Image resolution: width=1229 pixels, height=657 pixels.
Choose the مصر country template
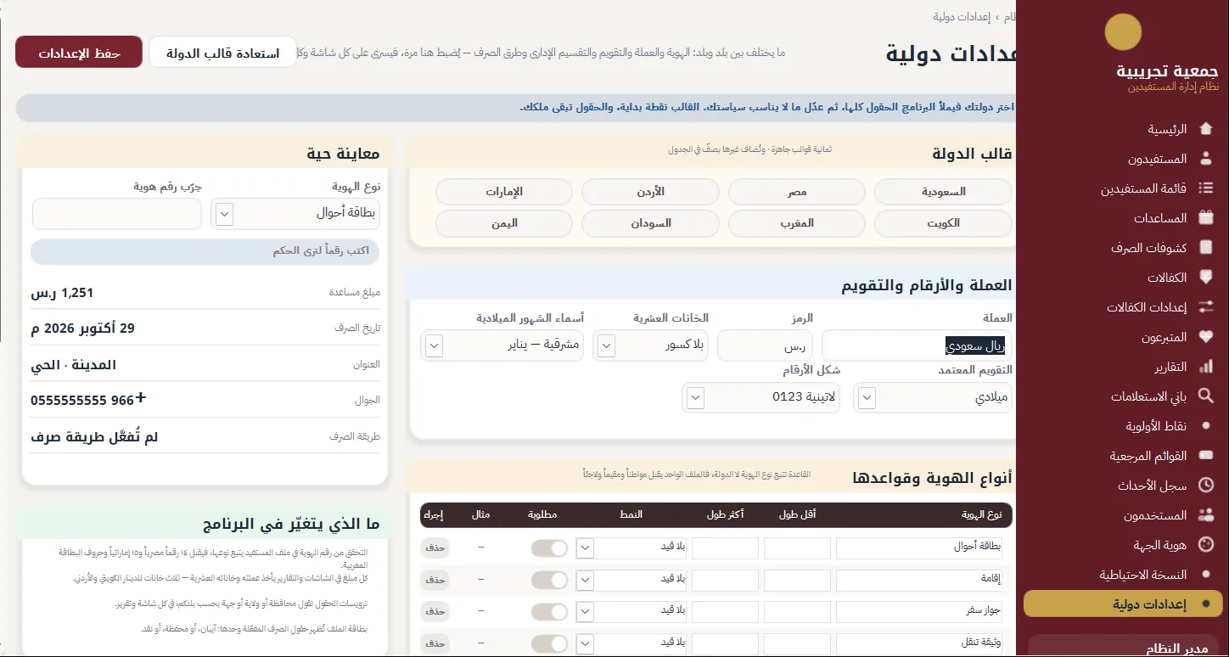[797, 192]
